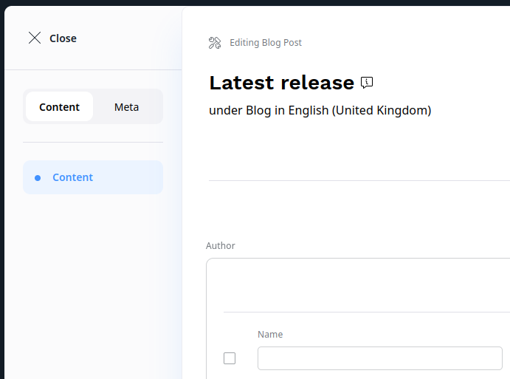This screenshot has height=379, width=510.
Task: Click the divider line below the Content/Meta tabs
Action: click(x=93, y=142)
